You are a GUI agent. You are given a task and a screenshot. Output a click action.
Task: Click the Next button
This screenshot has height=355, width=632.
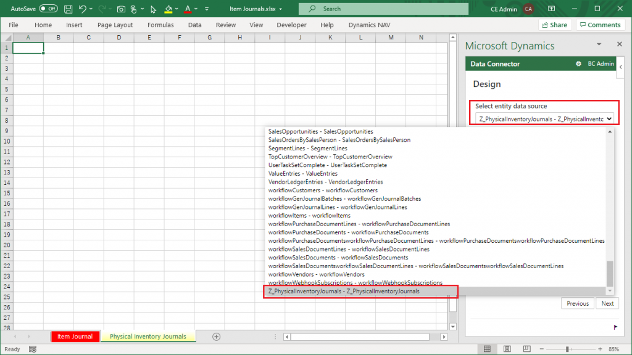tap(607, 303)
